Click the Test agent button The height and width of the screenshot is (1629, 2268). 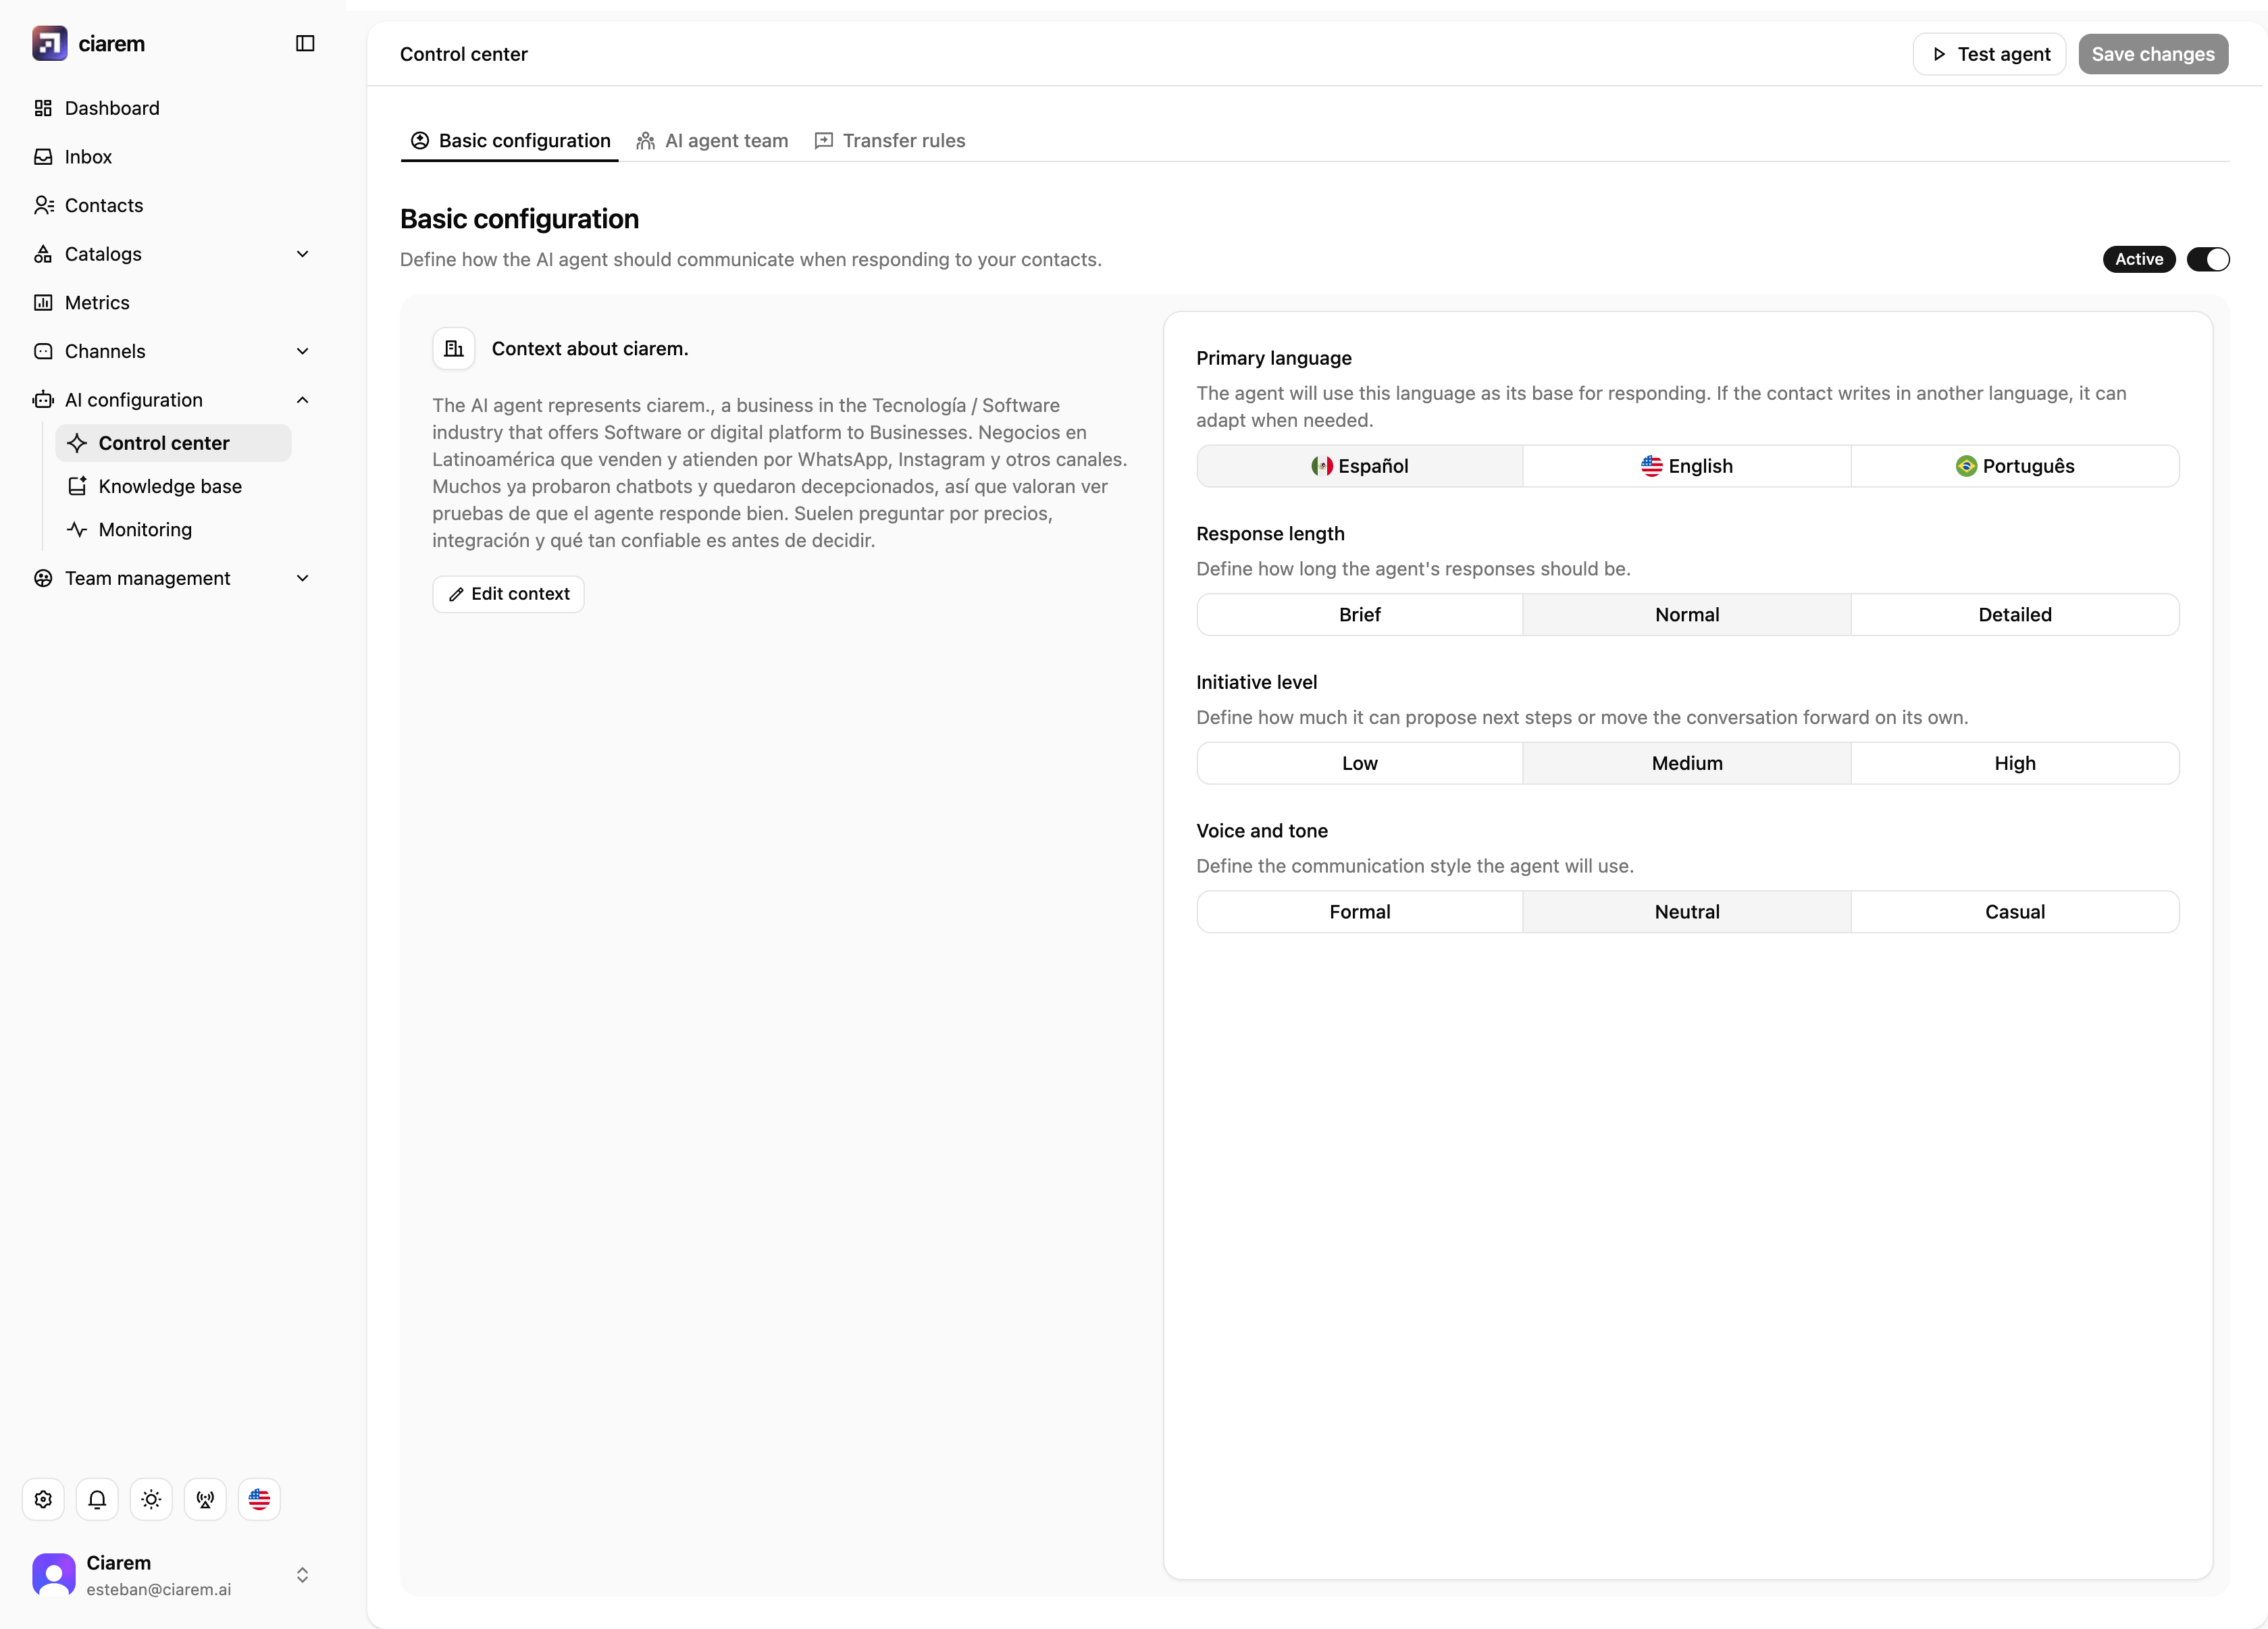click(1989, 54)
